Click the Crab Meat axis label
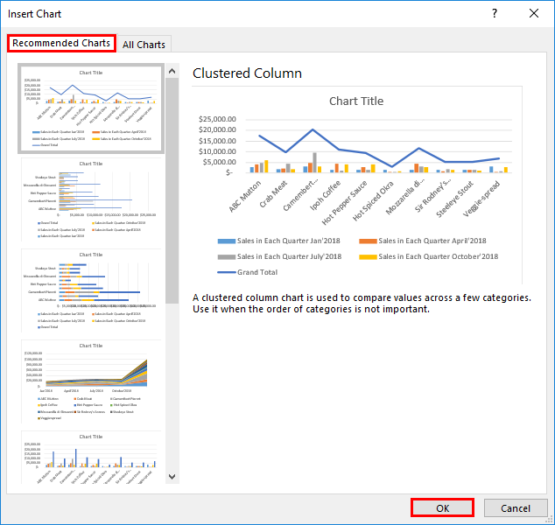The height and width of the screenshot is (525, 555). 273,194
